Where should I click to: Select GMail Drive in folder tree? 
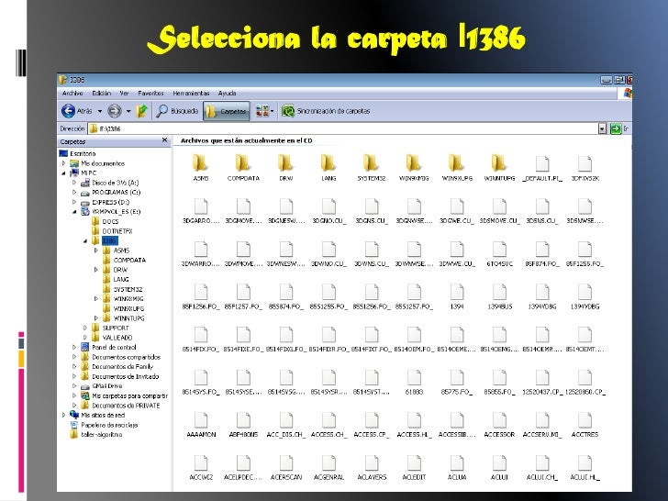tap(107, 386)
